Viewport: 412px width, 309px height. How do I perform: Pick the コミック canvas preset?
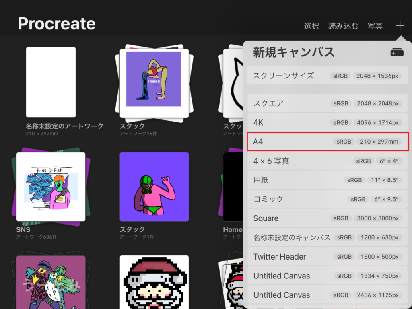(x=328, y=199)
